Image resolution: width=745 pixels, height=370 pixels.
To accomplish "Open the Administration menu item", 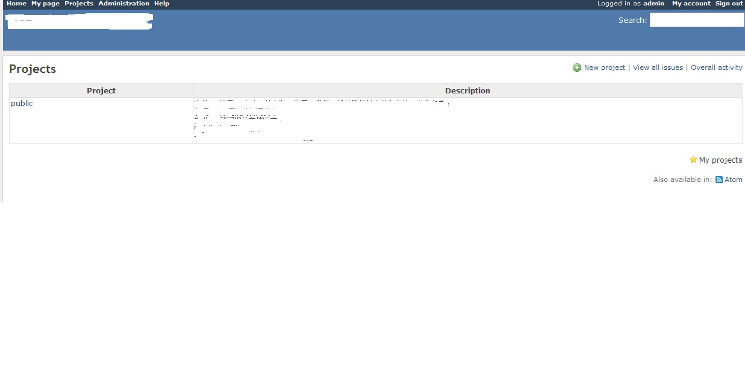I will [123, 4].
